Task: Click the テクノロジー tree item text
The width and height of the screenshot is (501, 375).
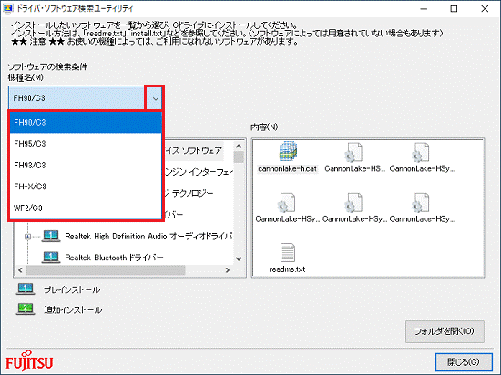Action: click(189, 193)
